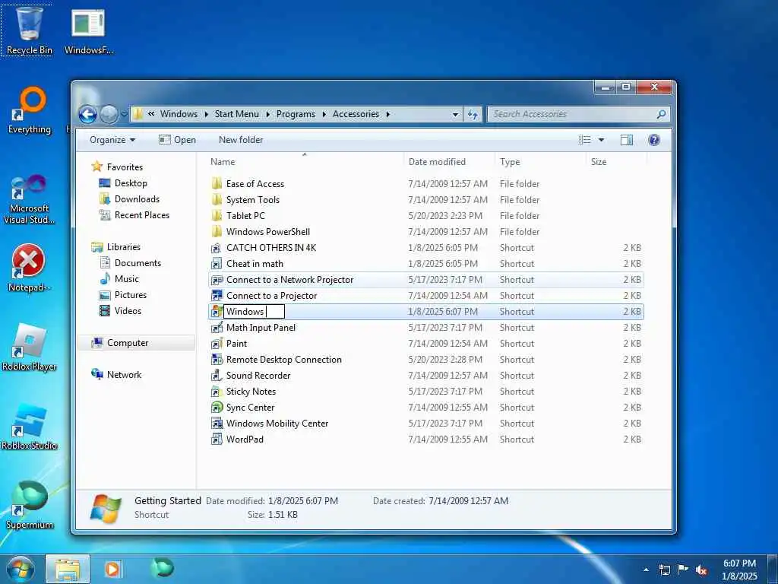Screen dimensions: 778x584
Task: Toggle the preview pane button
Action: pyautogui.click(x=627, y=140)
